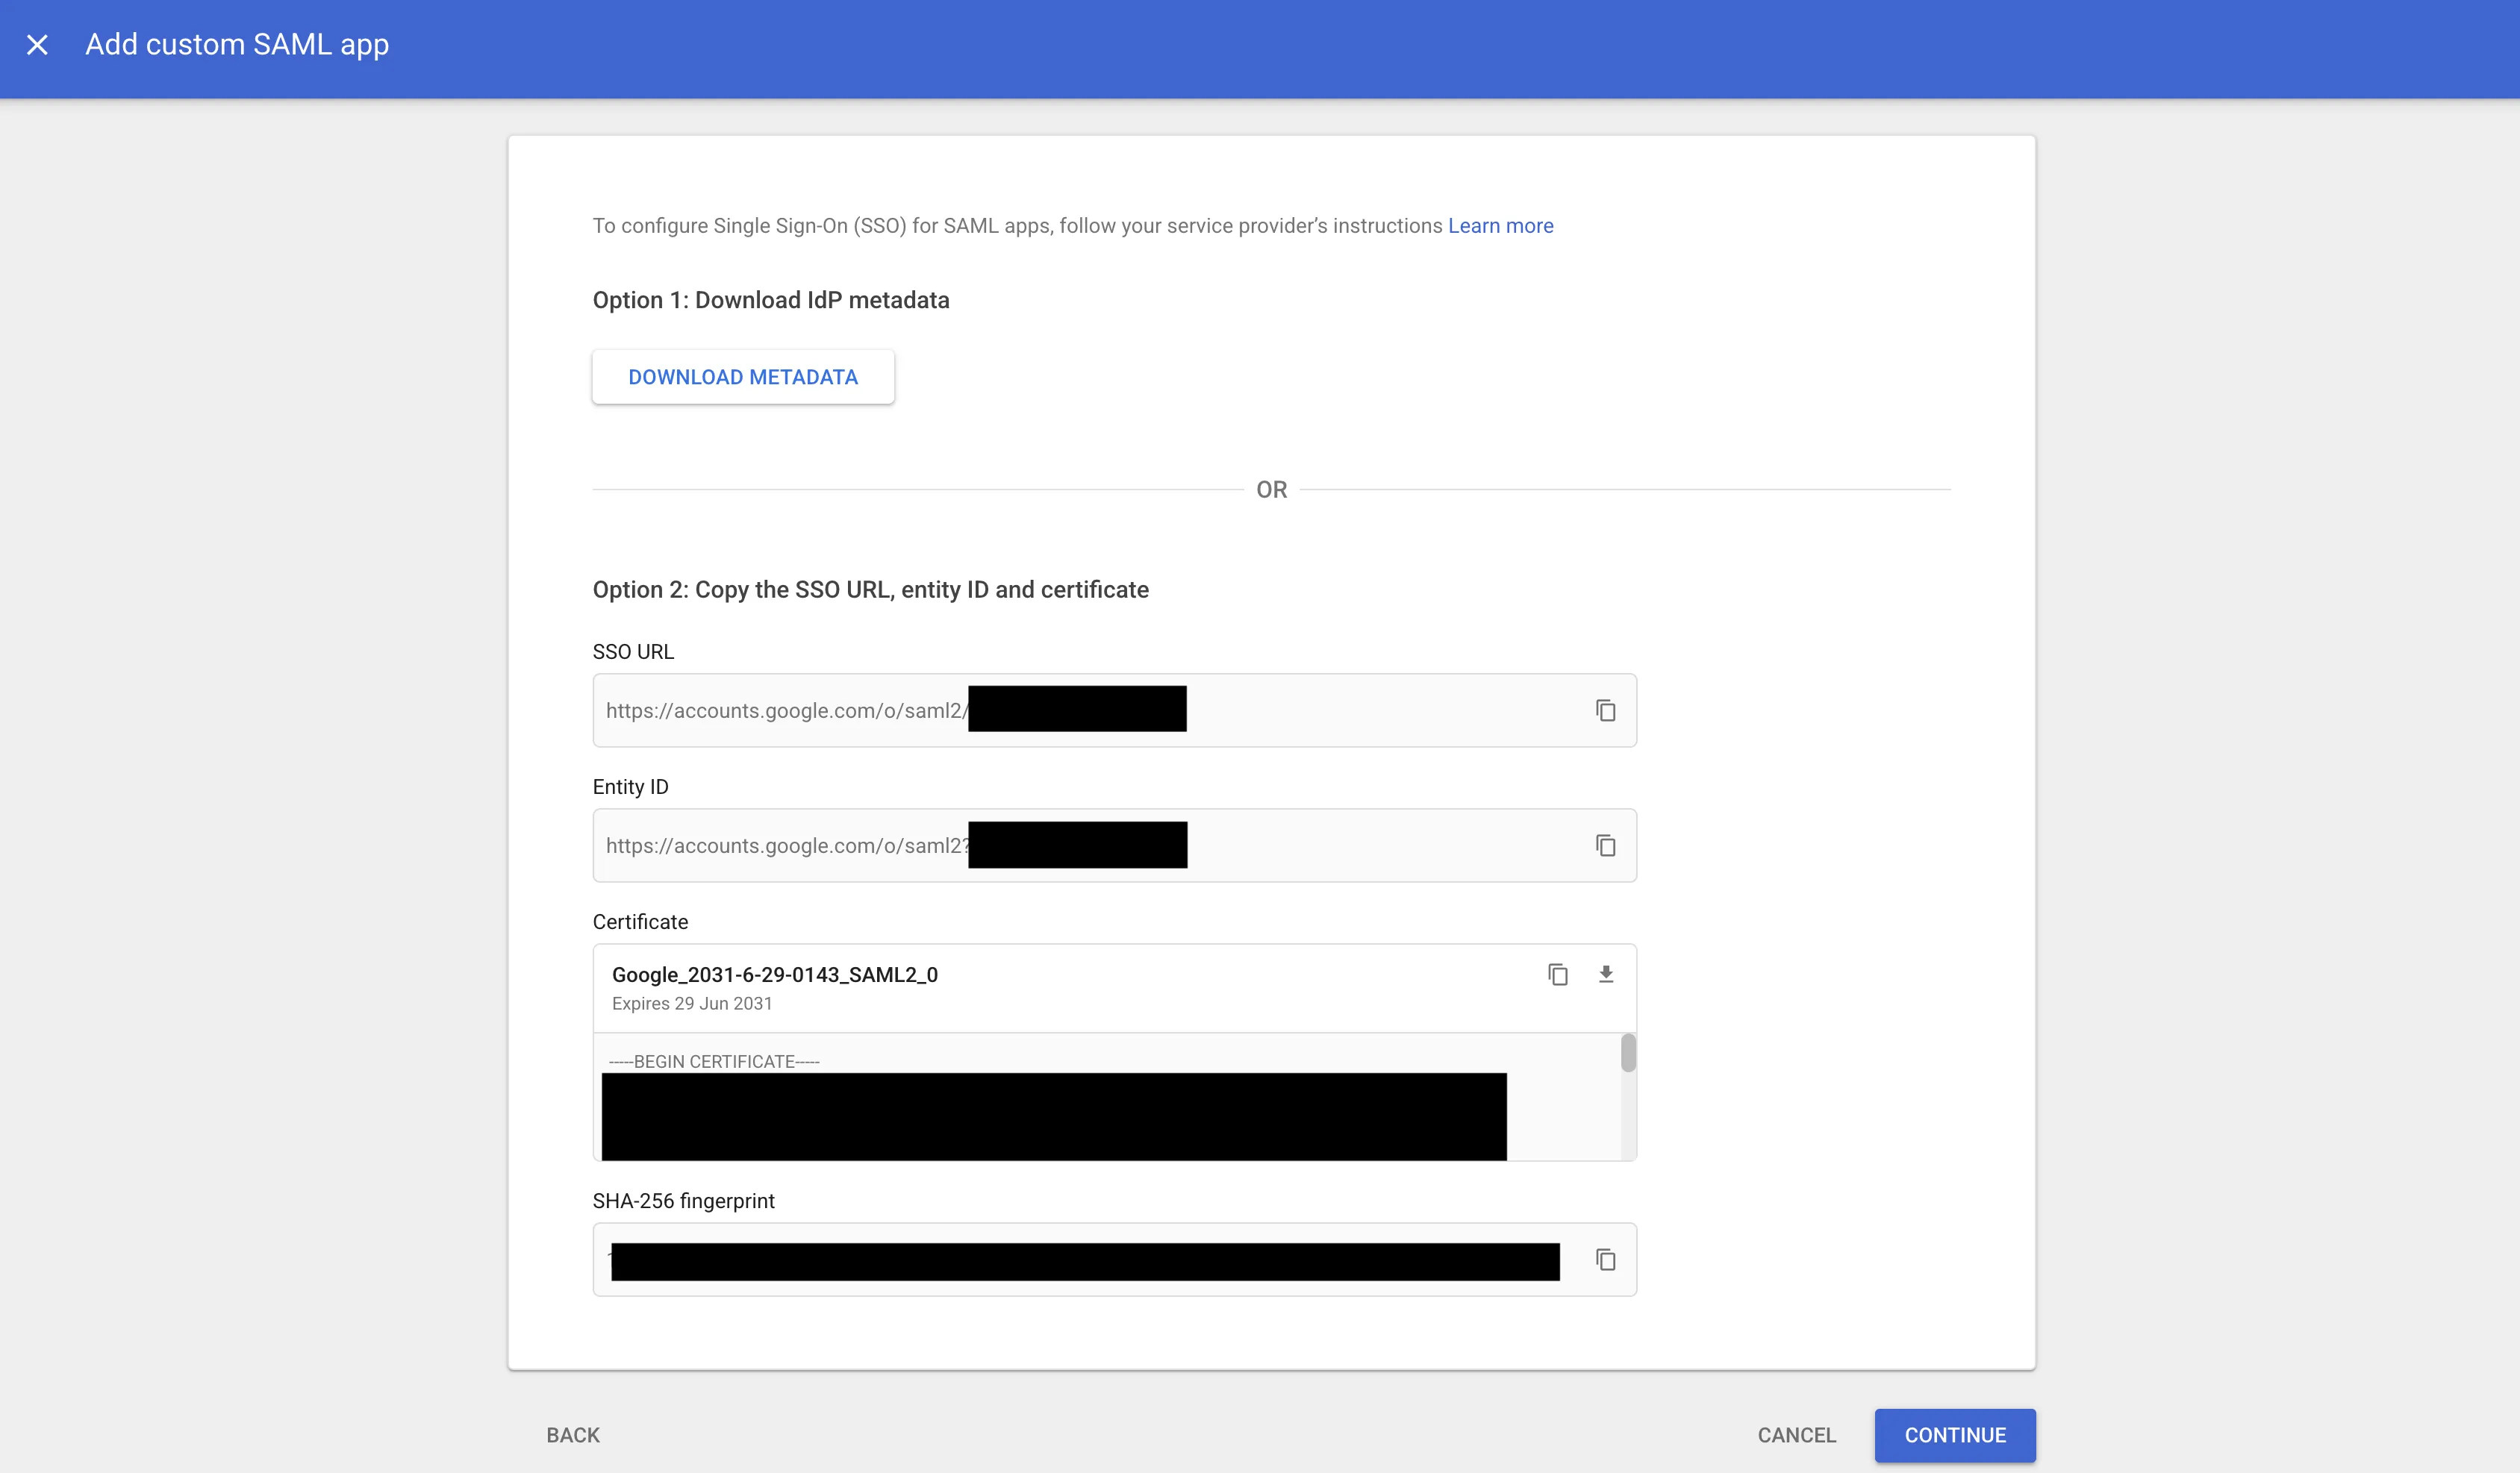Click the 'Option 1: Download IdP metadata' heading

tap(771, 300)
